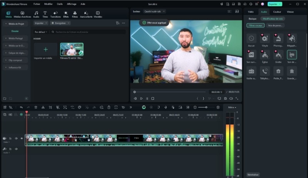The width and height of the screenshot is (308, 178).
Task: Switch to the Couleur tab
Action: click(277, 12)
